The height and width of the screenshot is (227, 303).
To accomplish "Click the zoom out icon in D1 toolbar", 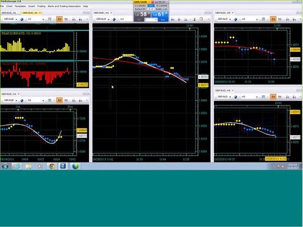I will click(x=81, y=100).
